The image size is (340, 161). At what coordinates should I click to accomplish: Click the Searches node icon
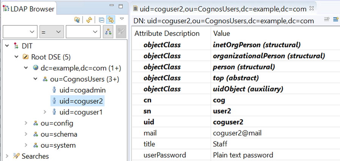tap(17, 156)
